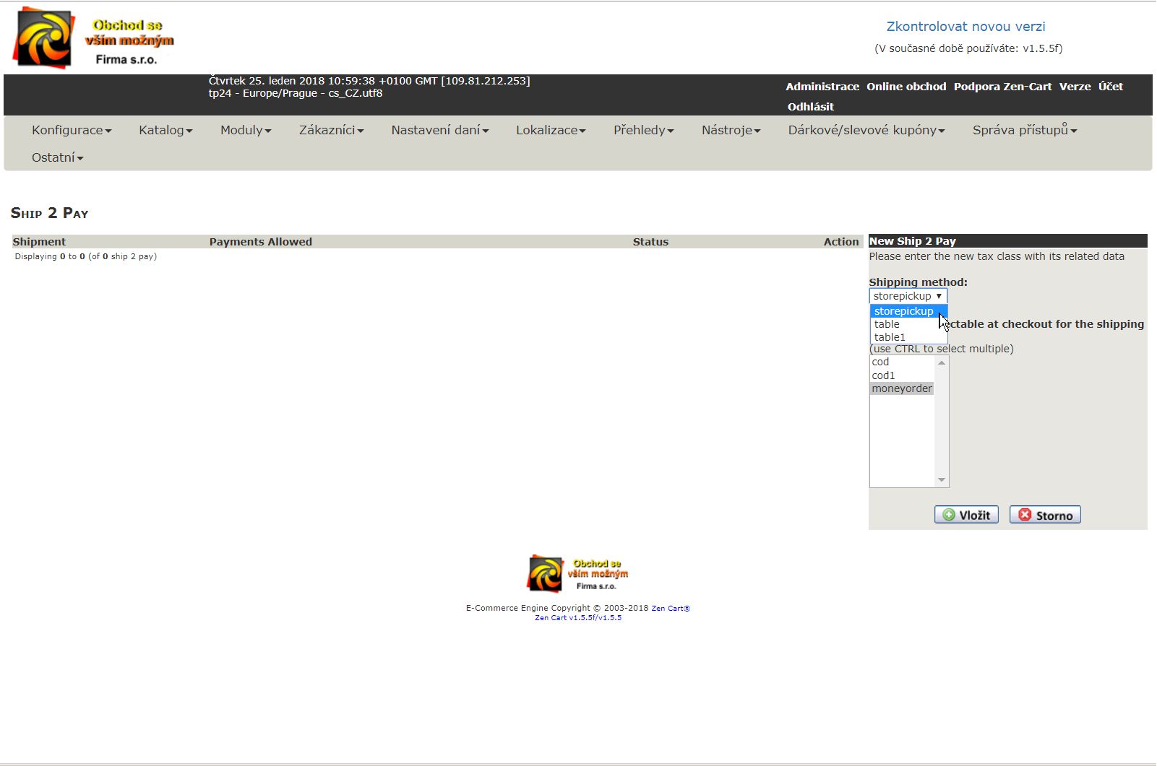Click the store logo in the header
The image size is (1157, 766).
[x=94, y=38]
